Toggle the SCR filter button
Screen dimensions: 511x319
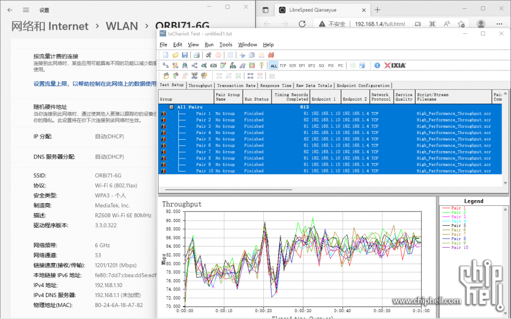(293, 66)
